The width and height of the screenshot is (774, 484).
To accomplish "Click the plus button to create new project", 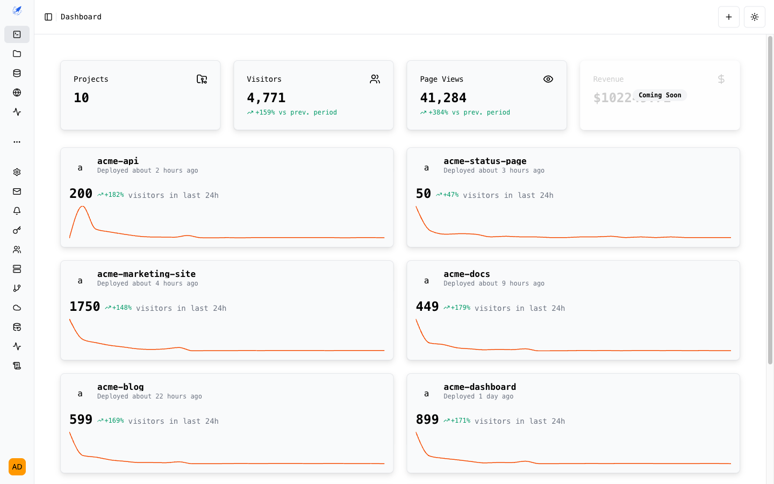I will coord(729,17).
